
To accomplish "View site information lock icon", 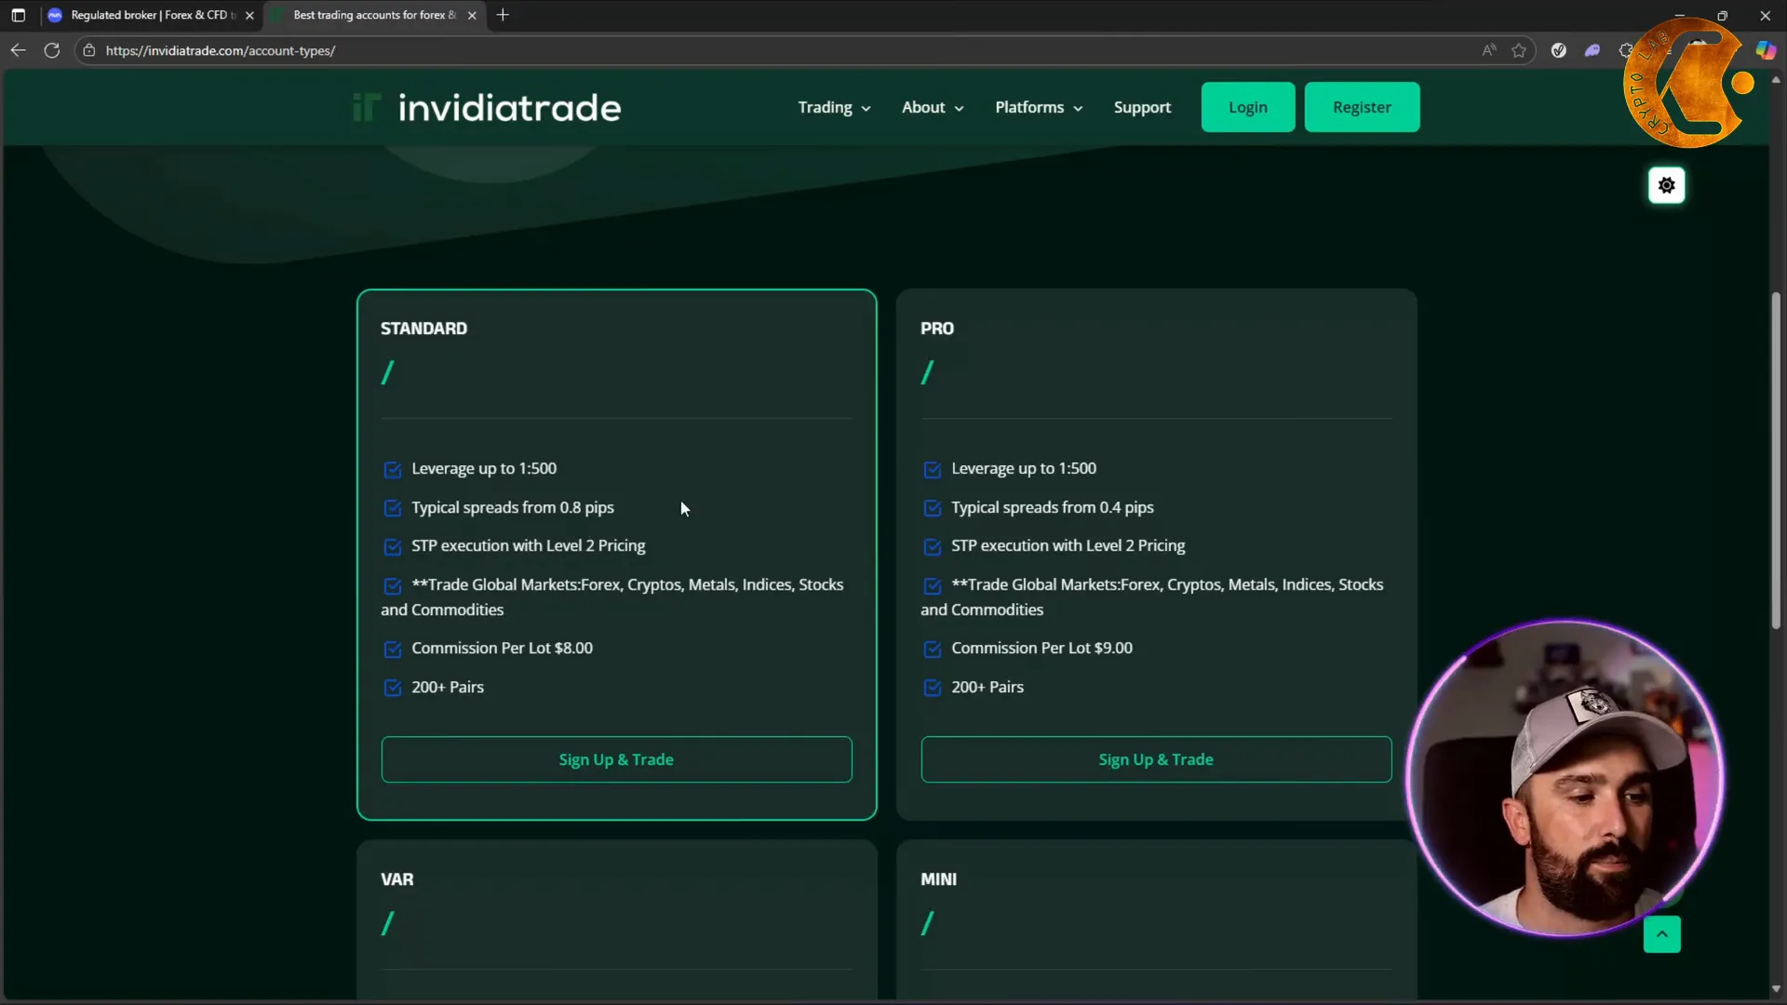I will click(x=89, y=50).
